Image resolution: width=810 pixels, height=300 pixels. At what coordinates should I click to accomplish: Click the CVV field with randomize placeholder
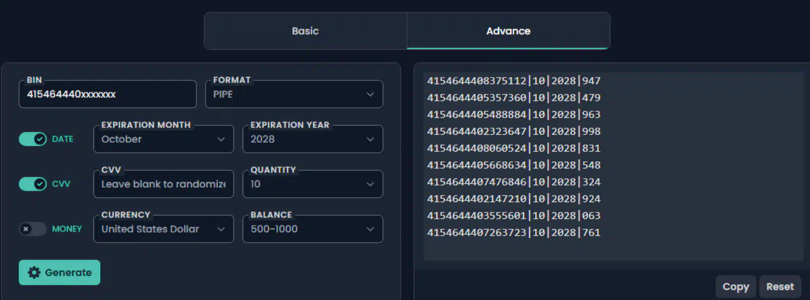pos(163,184)
